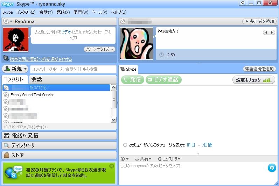
Task: Show previous mood message with left arrow
Action: 266,33
